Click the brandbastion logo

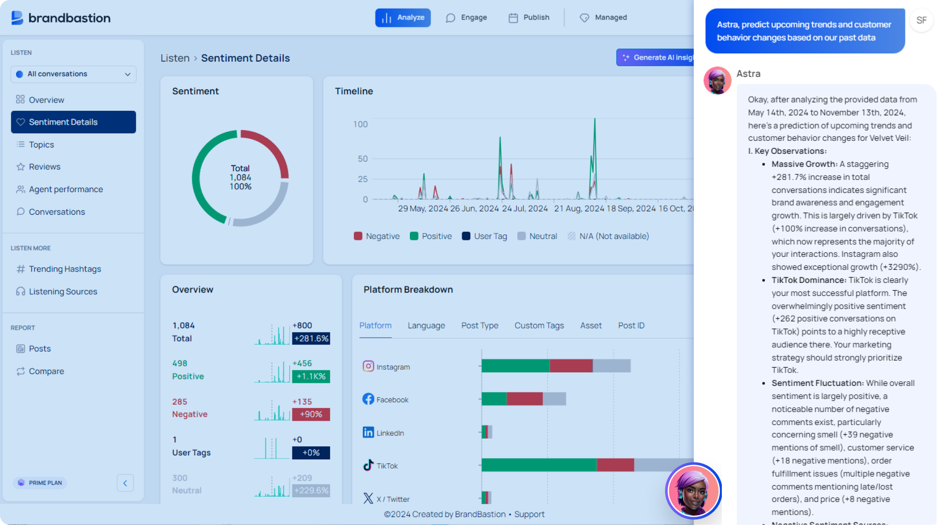point(60,17)
